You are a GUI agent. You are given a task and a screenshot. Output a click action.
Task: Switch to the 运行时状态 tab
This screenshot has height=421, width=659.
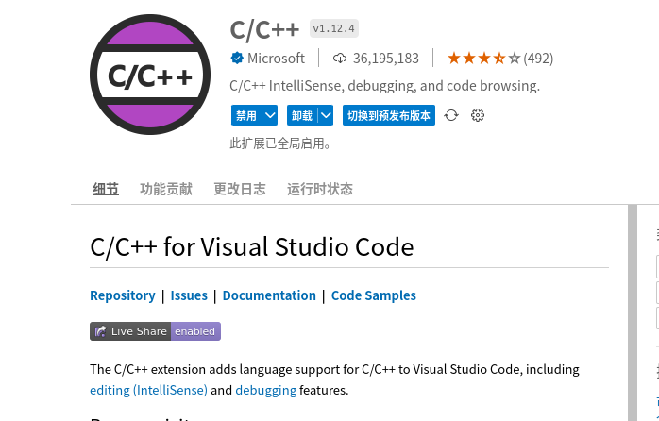(x=320, y=189)
